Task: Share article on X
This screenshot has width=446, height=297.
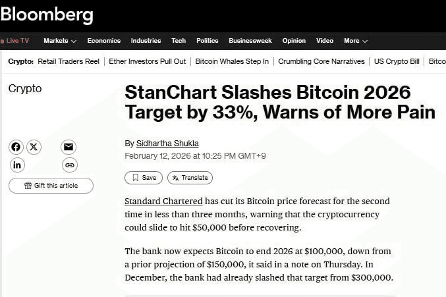Action: [34, 147]
